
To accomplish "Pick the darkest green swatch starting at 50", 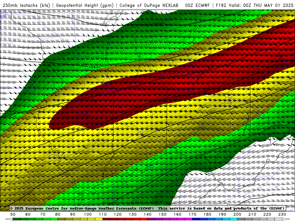I will 17,219.
